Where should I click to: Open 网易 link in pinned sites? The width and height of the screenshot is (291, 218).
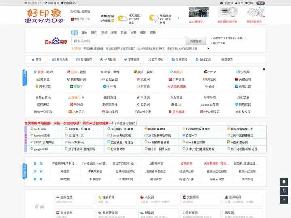(74, 72)
